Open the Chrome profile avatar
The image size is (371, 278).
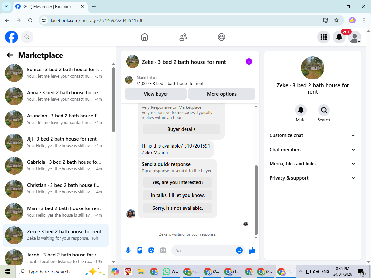(352, 20)
